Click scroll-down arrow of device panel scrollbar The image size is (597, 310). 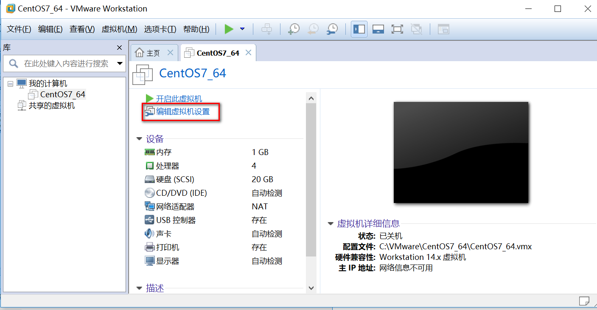click(x=311, y=288)
